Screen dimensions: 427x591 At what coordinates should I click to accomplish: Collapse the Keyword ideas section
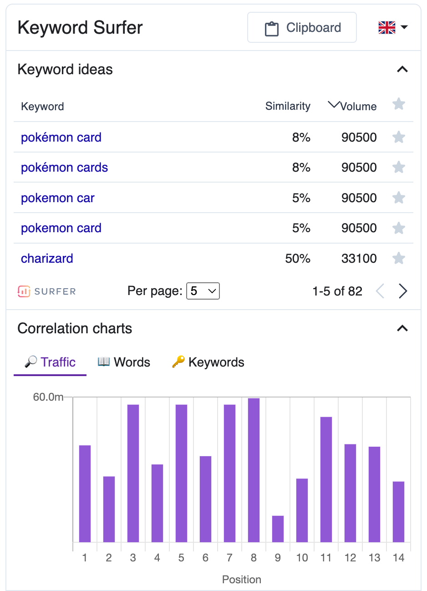coord(402,70)
